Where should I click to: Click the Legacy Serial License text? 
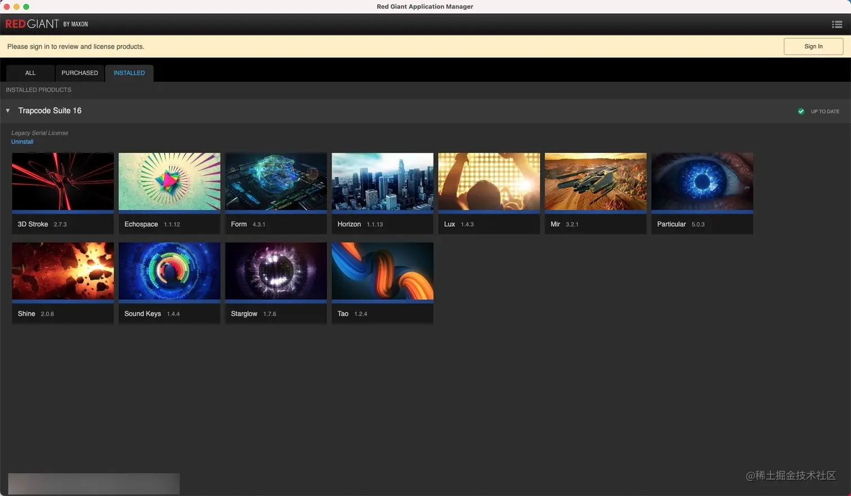(39, 133)
